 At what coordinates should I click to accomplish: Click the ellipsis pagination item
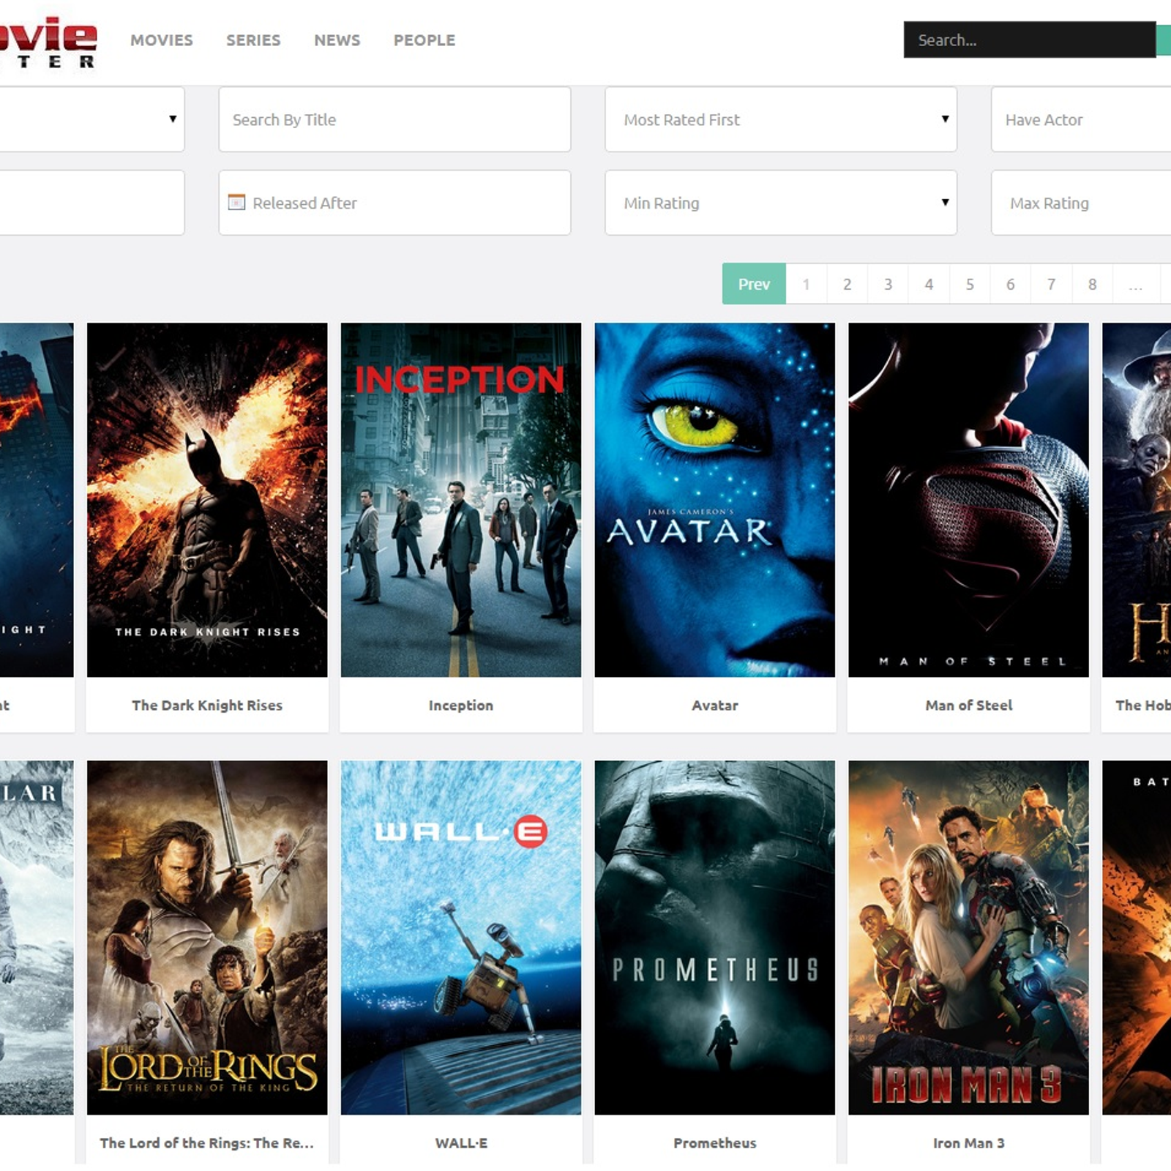click(x=1135, y=283)
